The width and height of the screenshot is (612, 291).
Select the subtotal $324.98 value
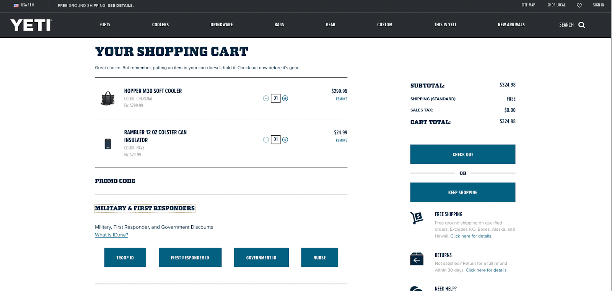point(508,85)
